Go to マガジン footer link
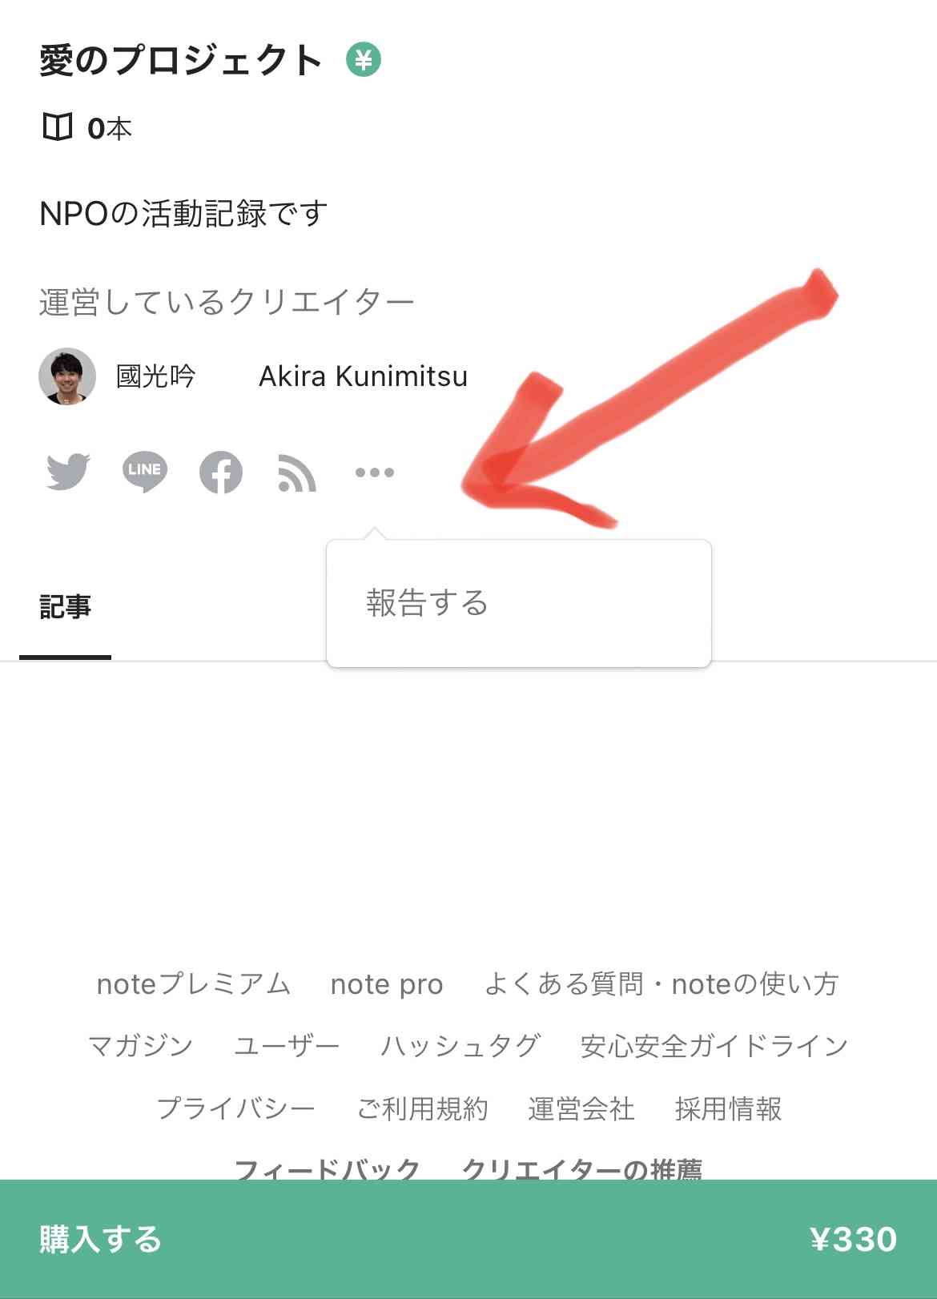This screenshot has height=1299, width=937. pyautogui.click(x=140, y=1046)
